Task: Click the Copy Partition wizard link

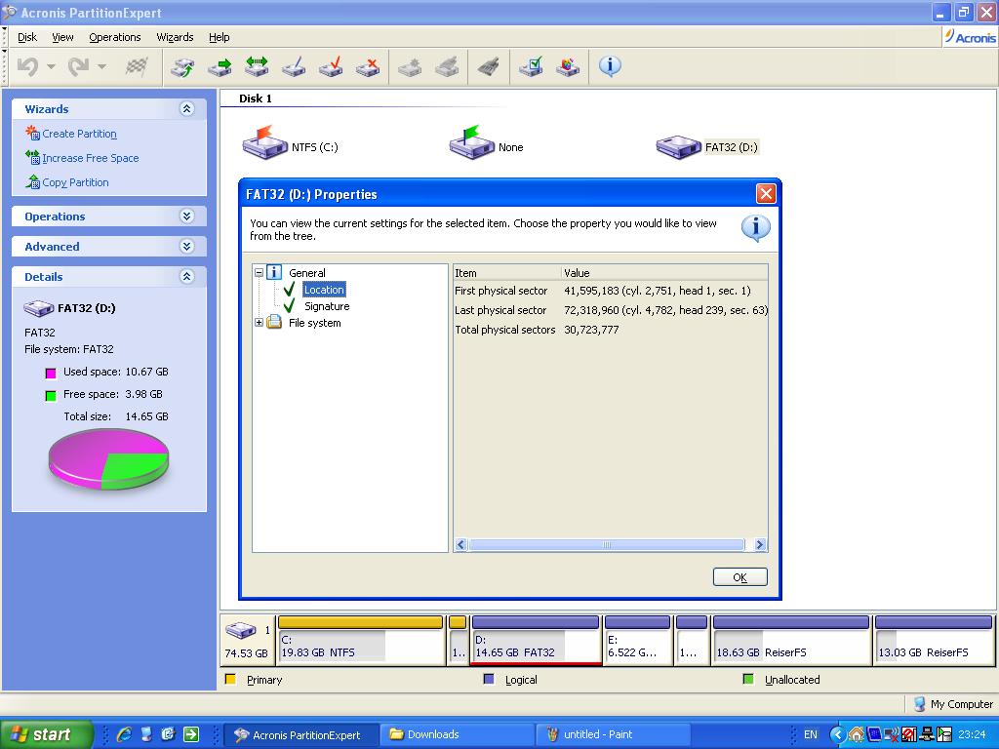Action: click(75, 182)
